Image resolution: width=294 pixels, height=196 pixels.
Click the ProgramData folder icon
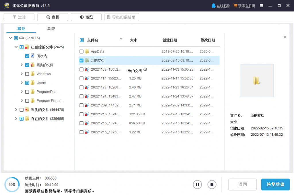(x=33, y=92)
